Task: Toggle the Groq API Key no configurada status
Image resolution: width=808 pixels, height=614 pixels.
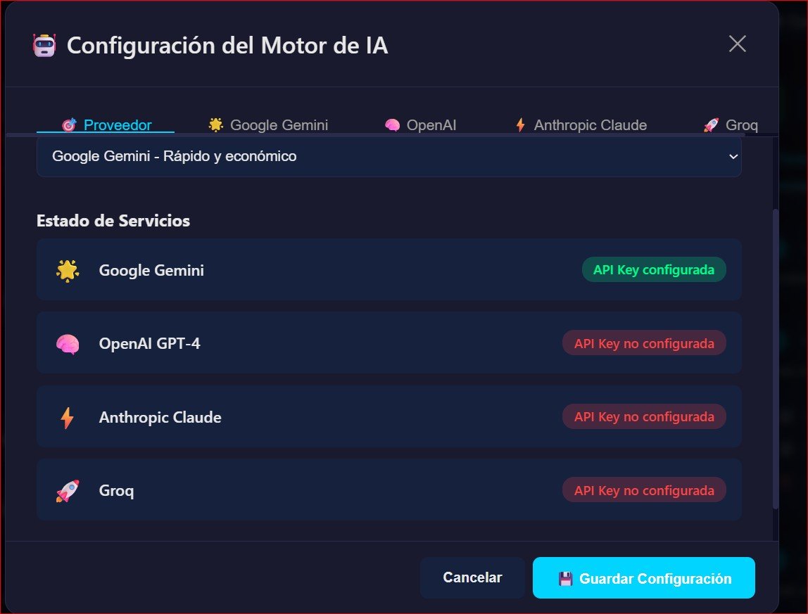Action: tap(643, 490)
